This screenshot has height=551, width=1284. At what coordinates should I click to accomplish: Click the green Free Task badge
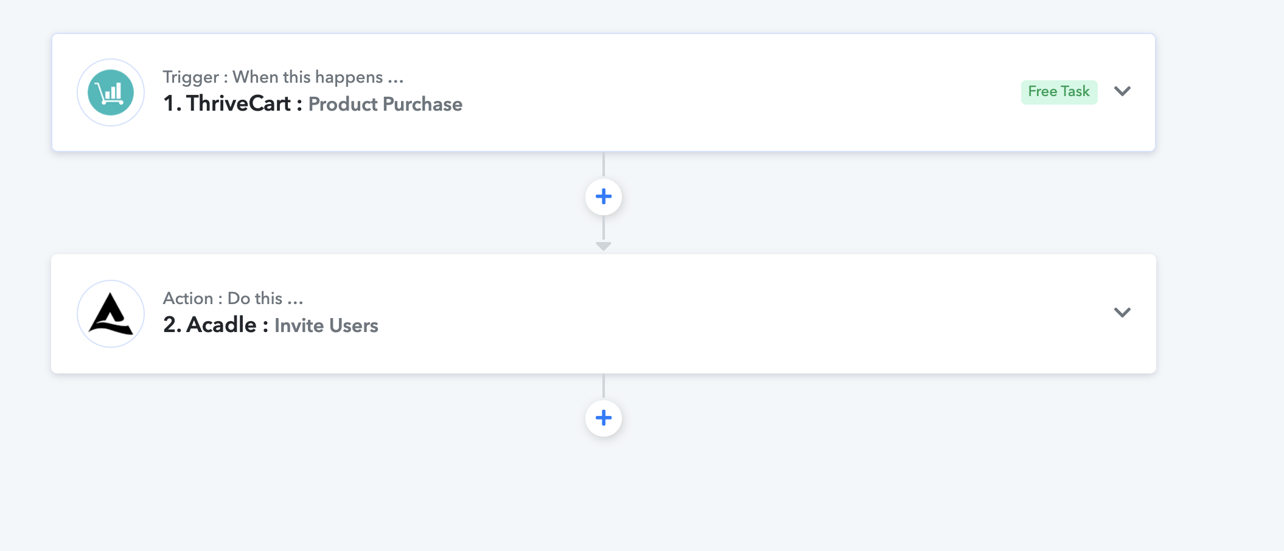tap(1059, 92)
